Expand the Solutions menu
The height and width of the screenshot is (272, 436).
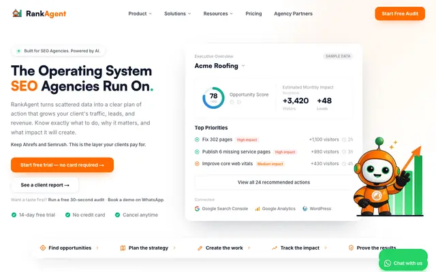[177, 14]
